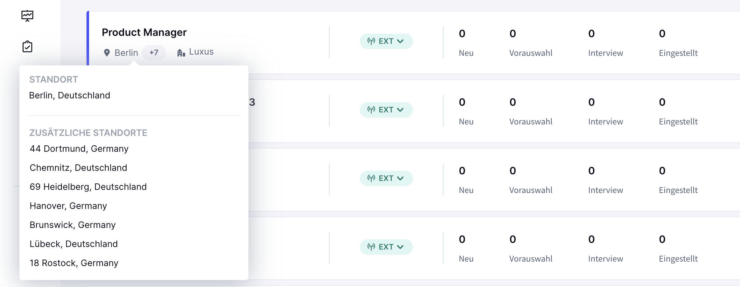Screen dimensions: 740x287
Task: Open Product Manager Vorauswahl count
Action: pos(513,34)
